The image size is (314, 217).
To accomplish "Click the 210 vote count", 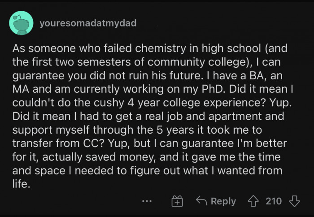I will (274, 201).
